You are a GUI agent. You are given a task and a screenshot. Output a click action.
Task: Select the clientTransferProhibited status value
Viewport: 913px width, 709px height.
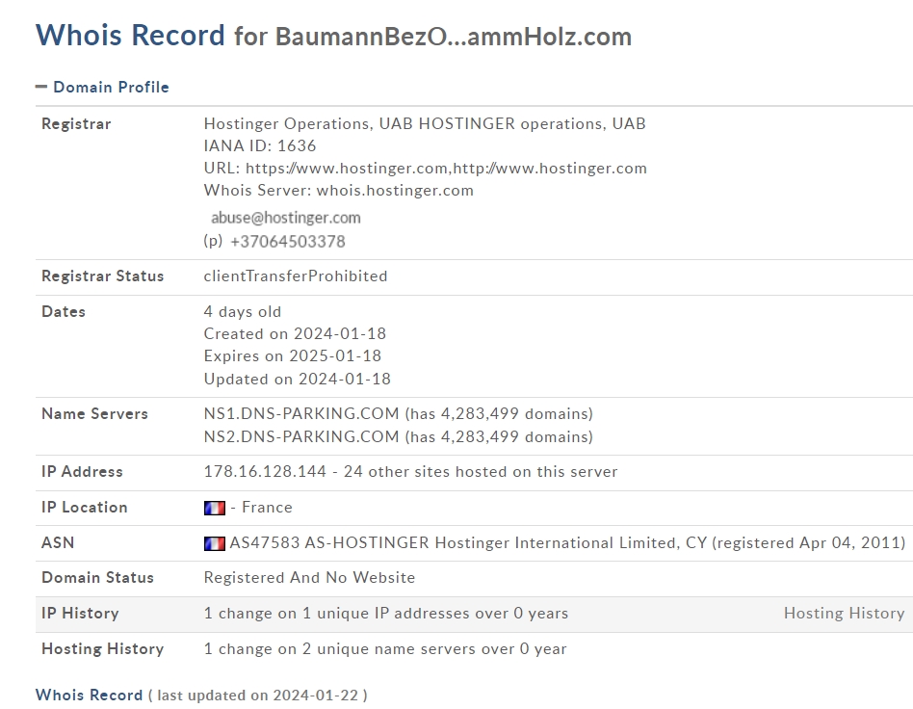point(296,276)
